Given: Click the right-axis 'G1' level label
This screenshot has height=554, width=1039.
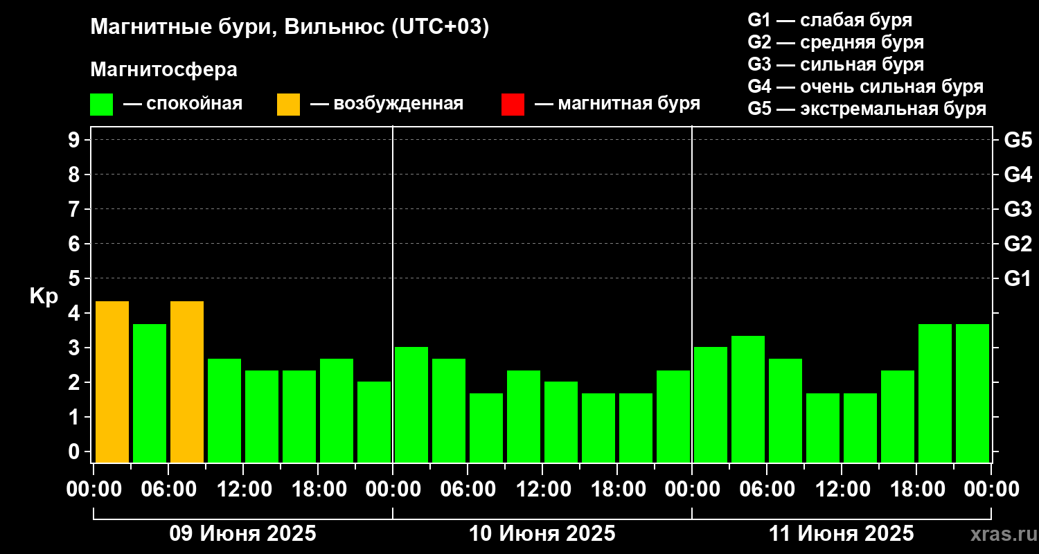Looking at the screenshot, I should coord(1018,278).
